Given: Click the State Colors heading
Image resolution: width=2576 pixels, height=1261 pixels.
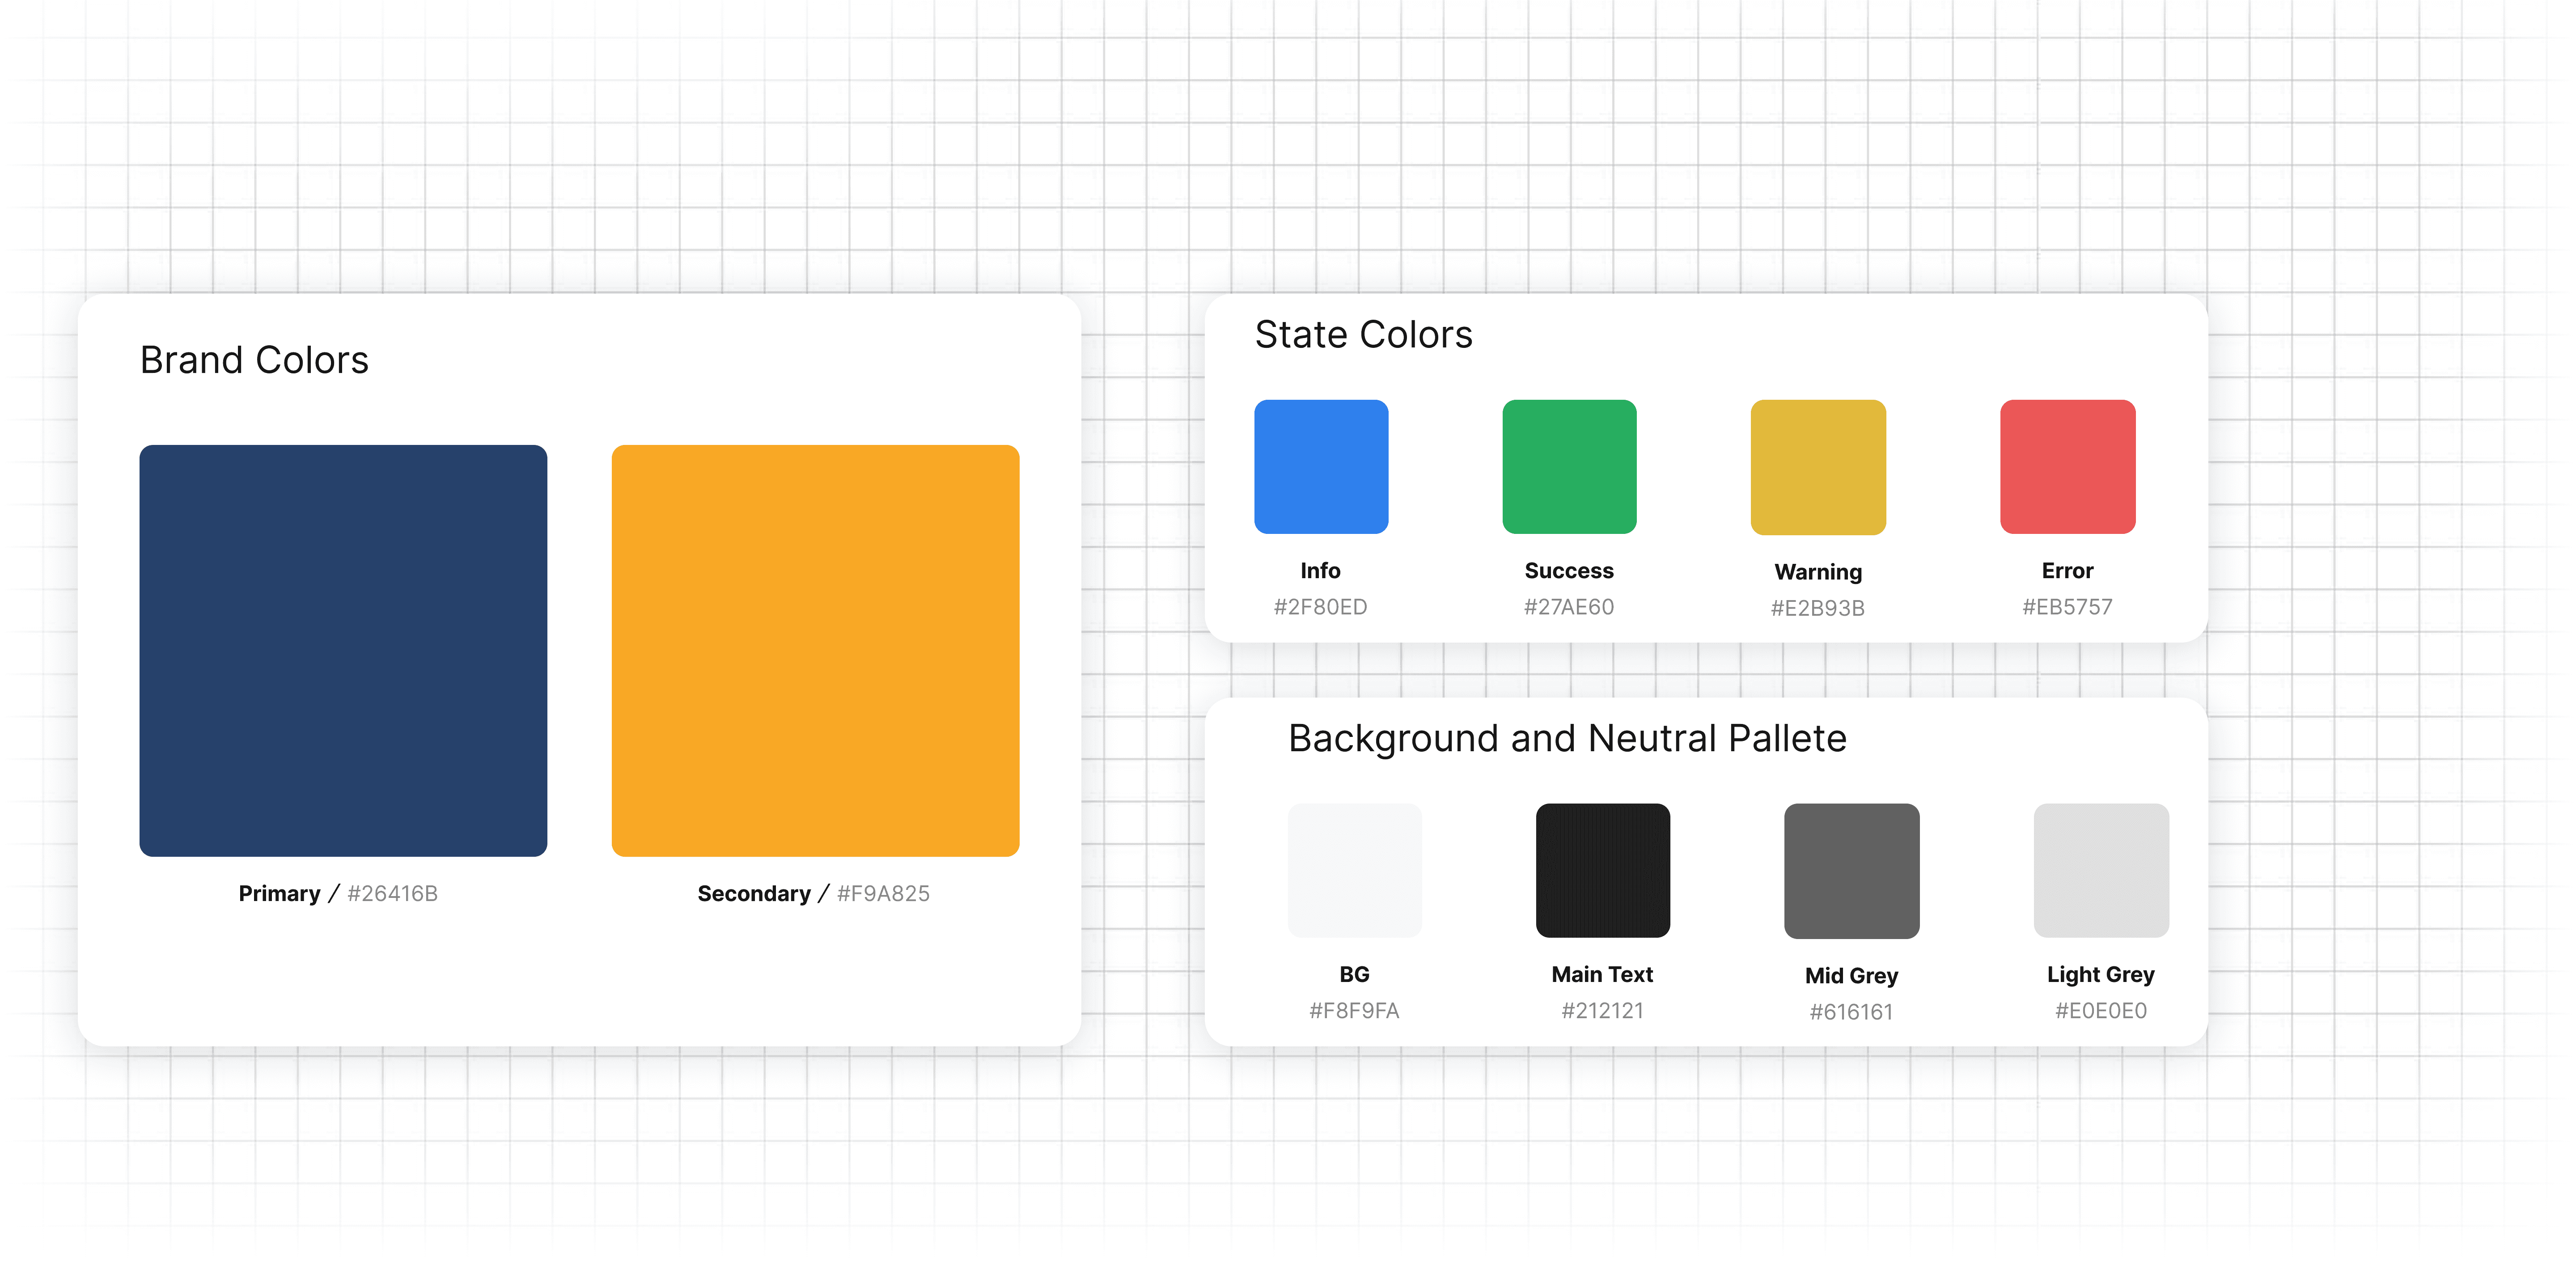Looking at the screenshot, I should pyautogui.click(x=1363, y=334).
